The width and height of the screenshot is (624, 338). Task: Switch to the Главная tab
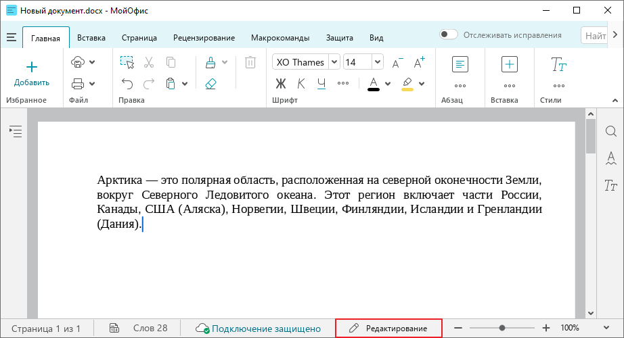point(46,38)
